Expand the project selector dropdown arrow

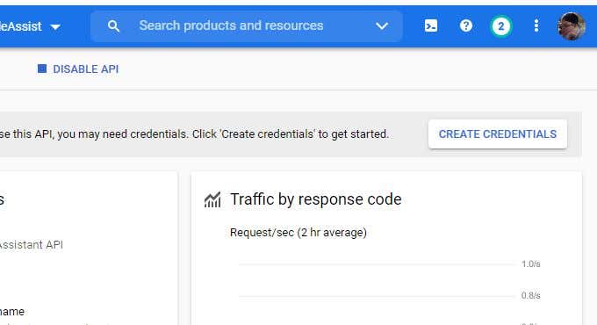coord(55,27)
